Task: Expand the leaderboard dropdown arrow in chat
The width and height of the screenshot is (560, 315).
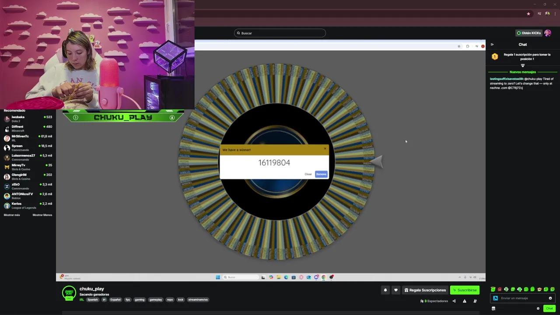Action: [523, 66]
